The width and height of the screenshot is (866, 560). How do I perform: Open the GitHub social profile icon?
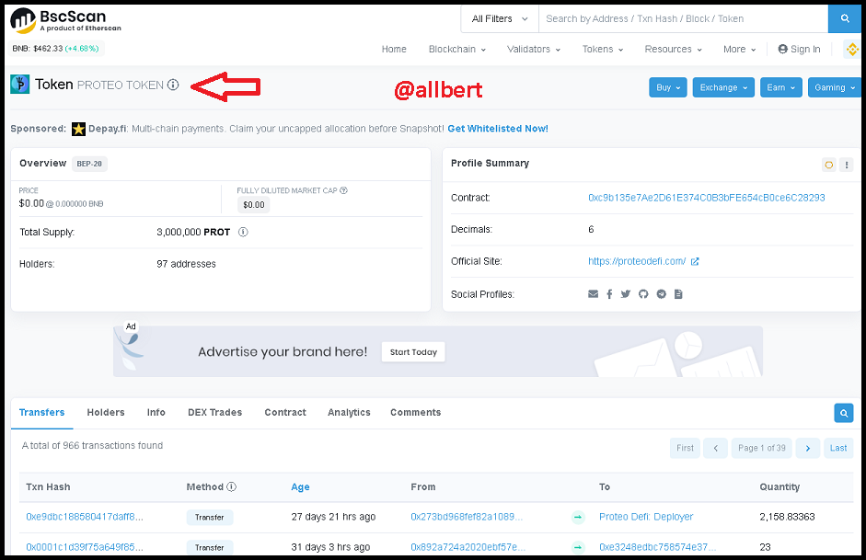(643, 294)
